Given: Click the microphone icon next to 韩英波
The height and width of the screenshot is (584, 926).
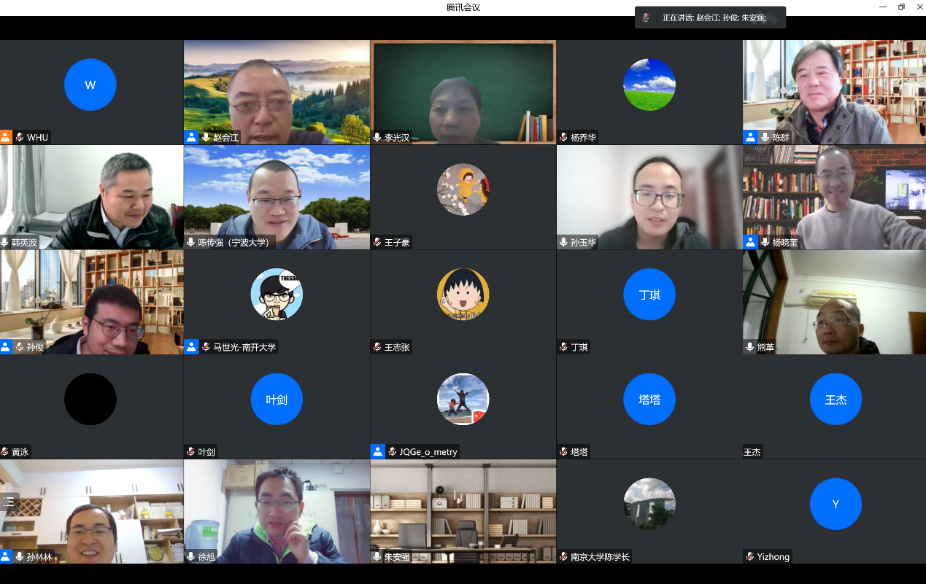Looking at the screenshot, I should [x=5, y=242].
